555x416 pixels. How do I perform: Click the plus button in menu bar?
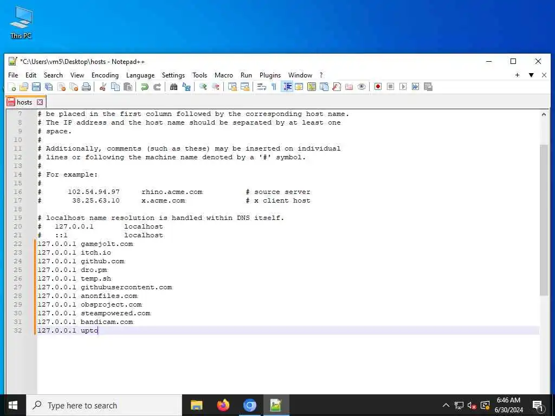[x=517, y=75]
